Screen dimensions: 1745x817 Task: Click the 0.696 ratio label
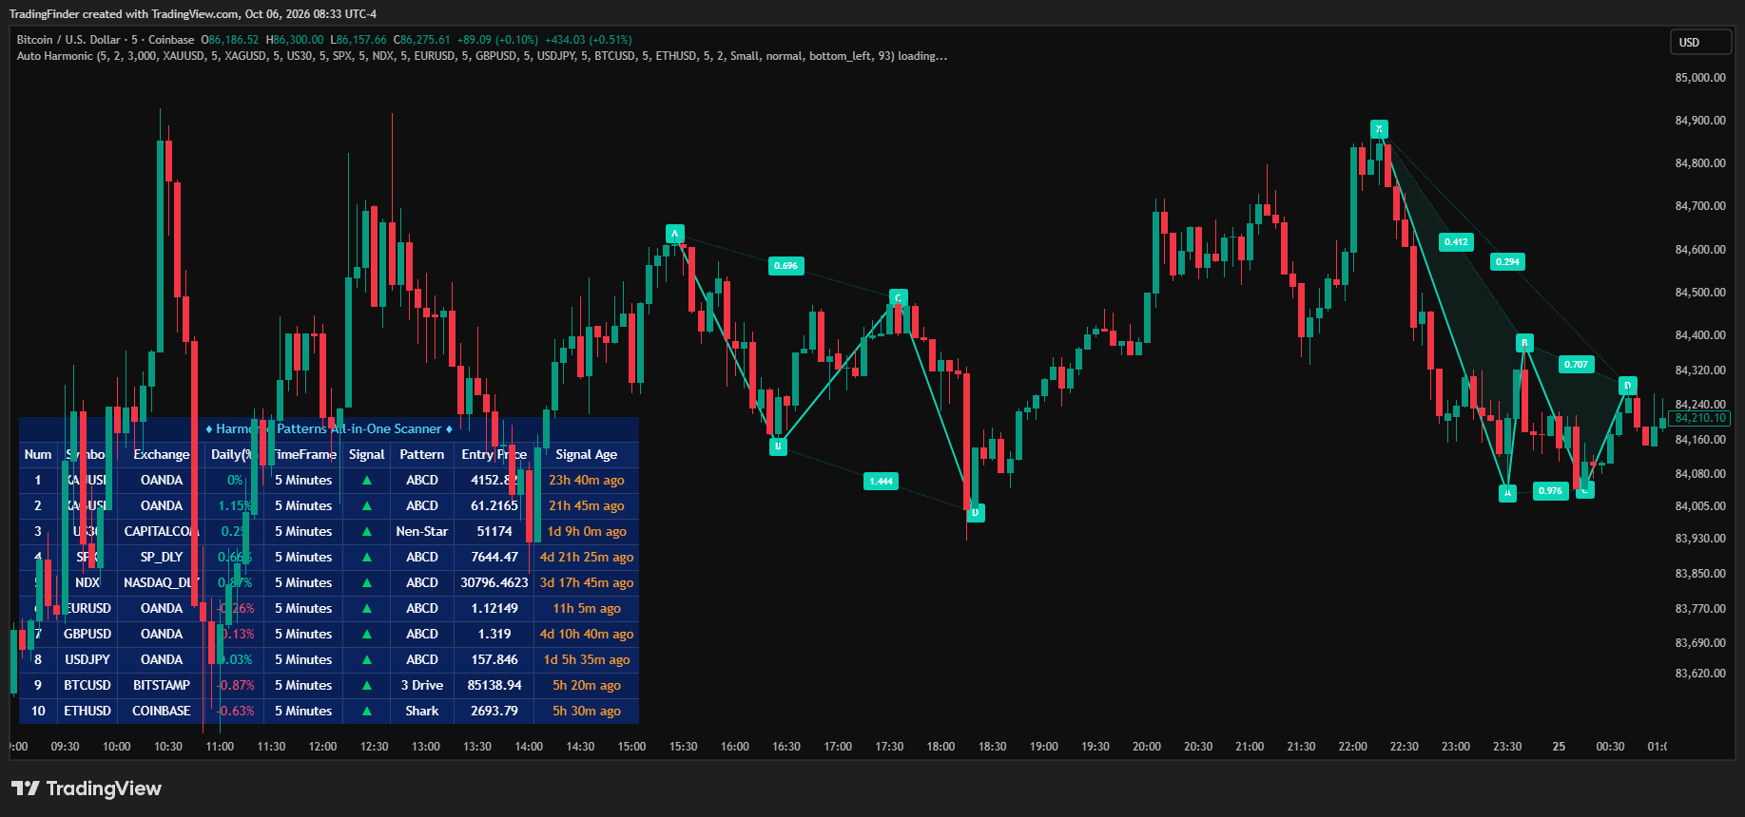click(x=785, y=266)
